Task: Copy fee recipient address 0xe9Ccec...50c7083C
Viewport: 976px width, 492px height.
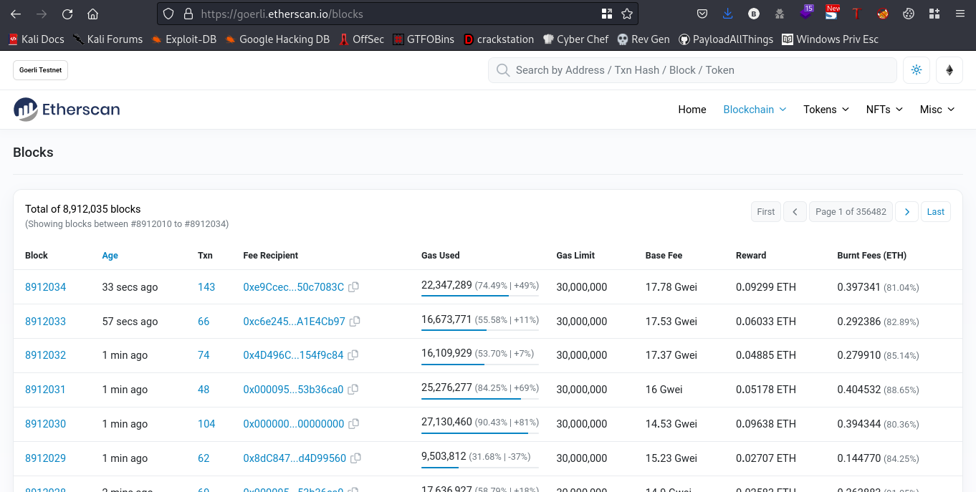Action: pyautogui.click(x=353, y=287)
